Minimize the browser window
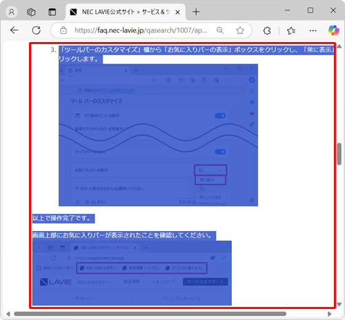345x320 pixels. tap(287, 10)
